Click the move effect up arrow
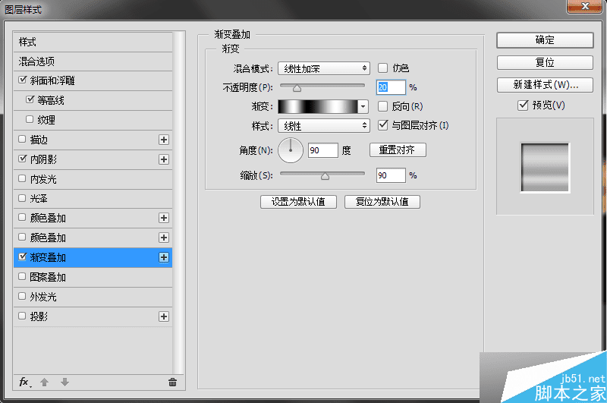 [45, 383]
